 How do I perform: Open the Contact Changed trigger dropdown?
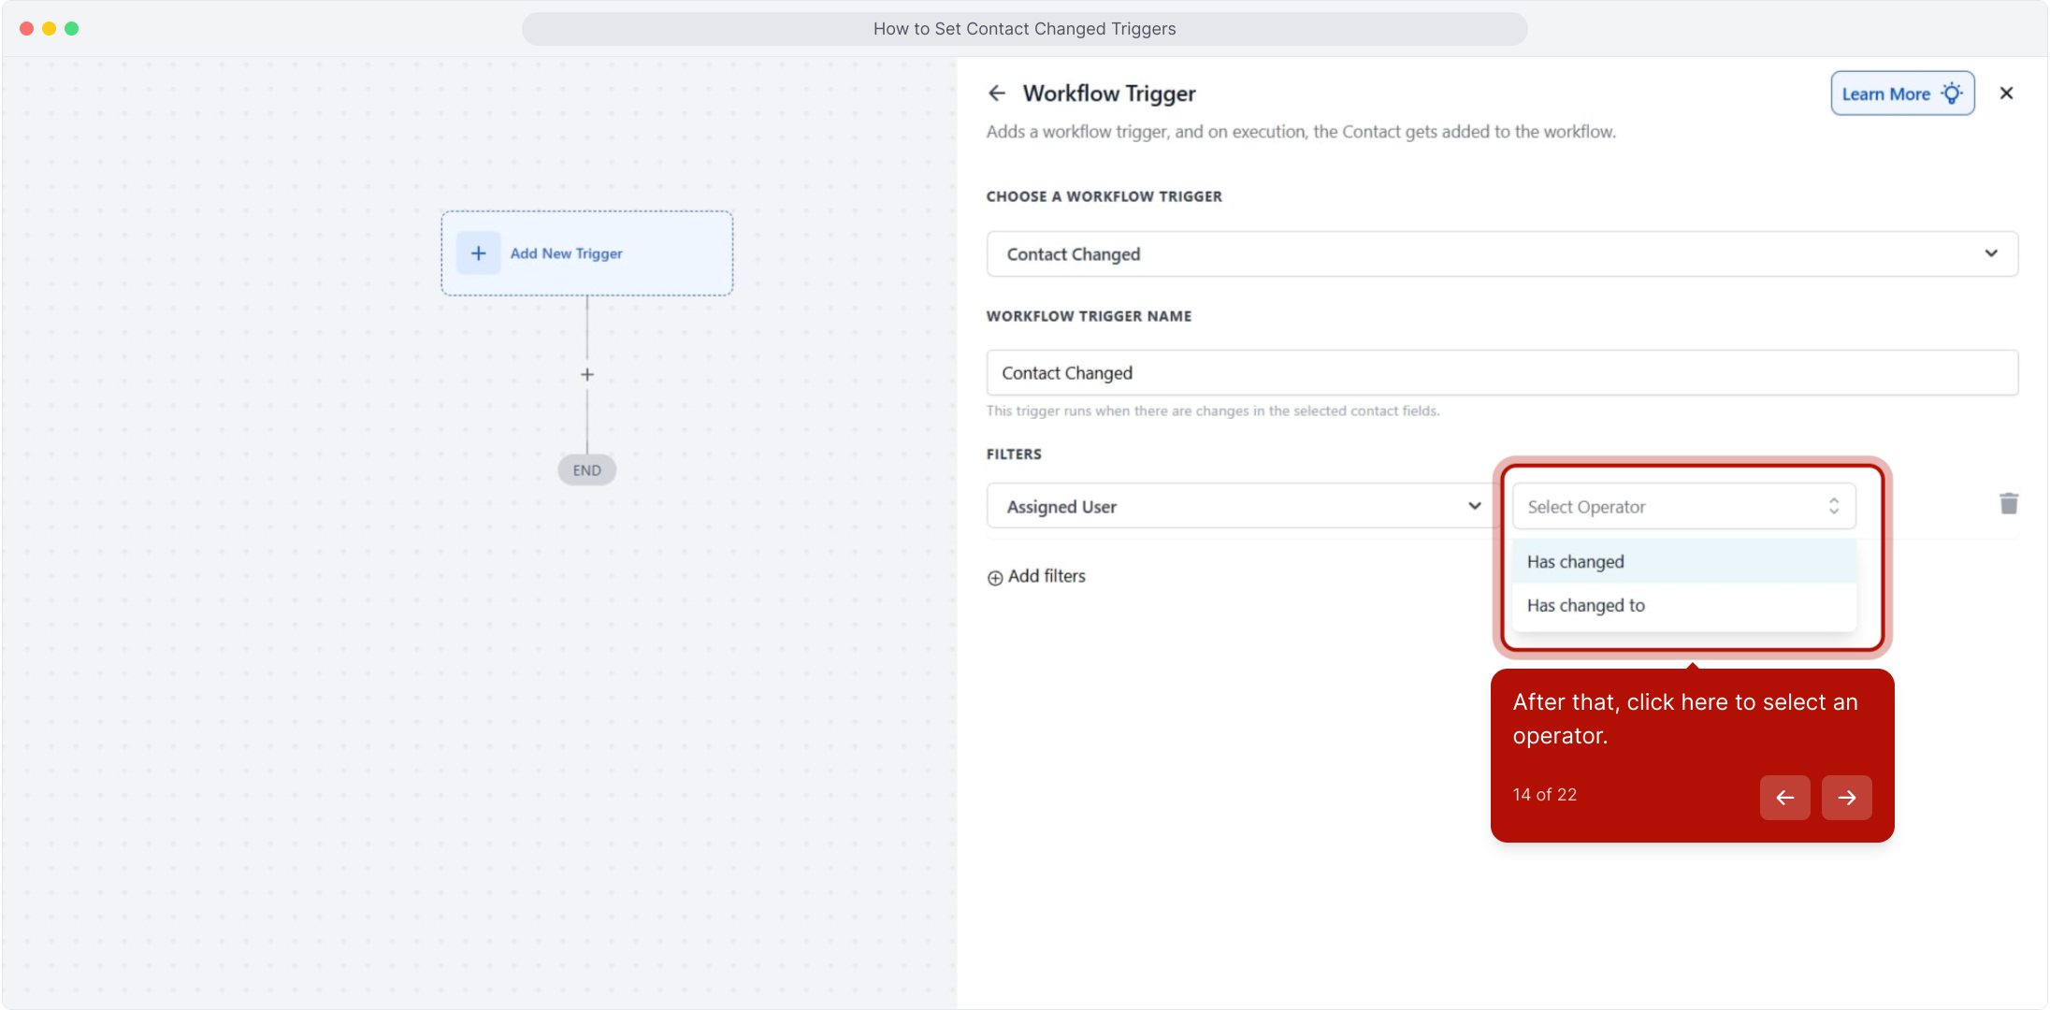click(1501, 254)
